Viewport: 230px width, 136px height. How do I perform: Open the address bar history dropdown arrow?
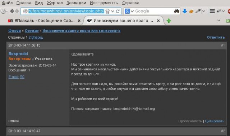pyautogui.click(x=112, y=11)
